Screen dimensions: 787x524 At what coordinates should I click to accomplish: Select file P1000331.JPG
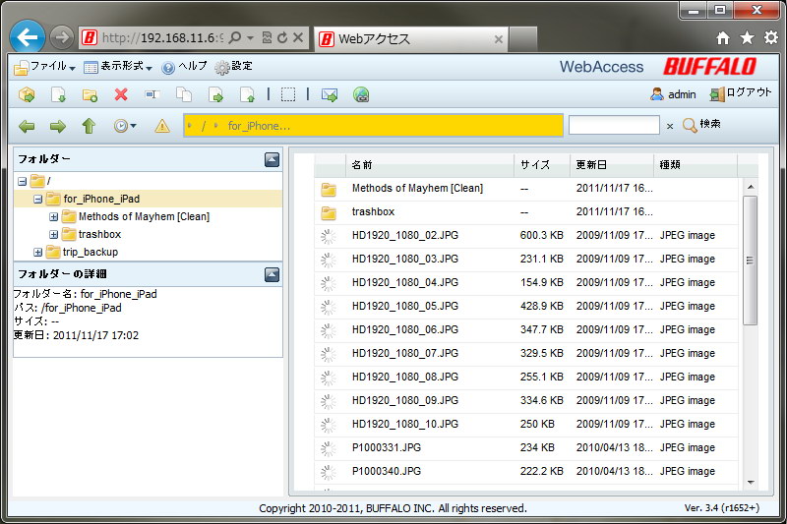[x=526, y=447]
